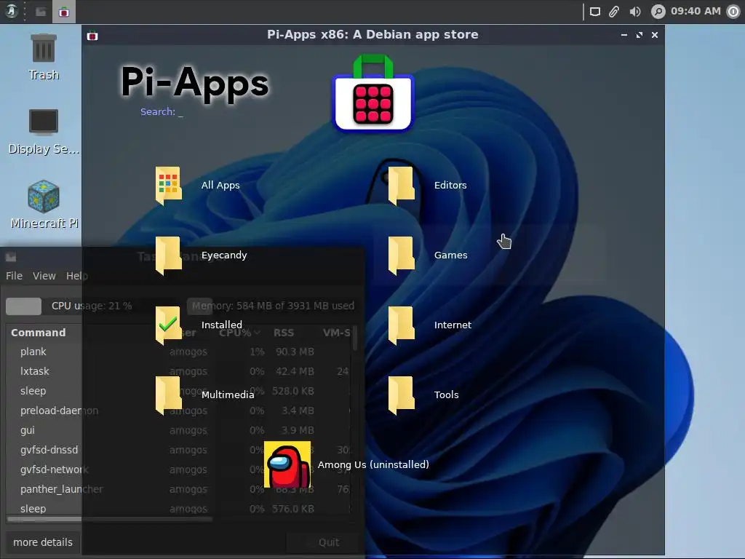Select the gvfsd-network process row
The height and width of the screenshot is (559, 745).
180,469
